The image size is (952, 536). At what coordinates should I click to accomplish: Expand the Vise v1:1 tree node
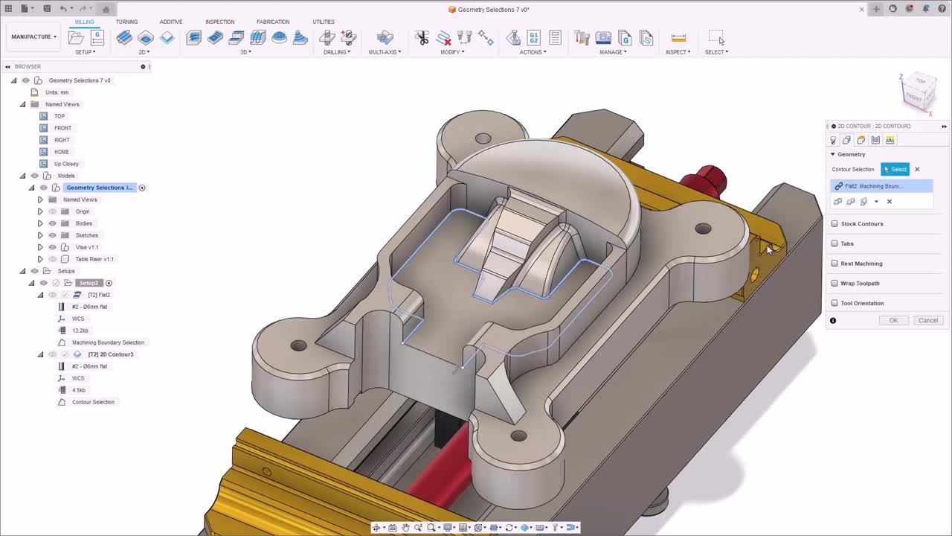click(40, 247)
